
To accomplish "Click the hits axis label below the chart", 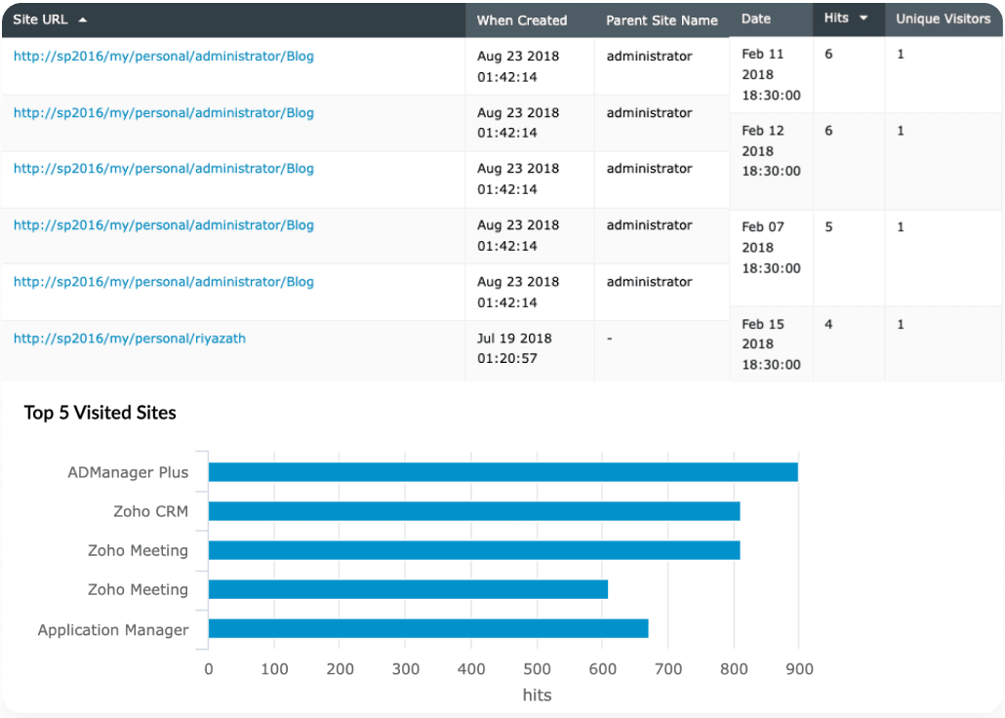I will point(537,695).
